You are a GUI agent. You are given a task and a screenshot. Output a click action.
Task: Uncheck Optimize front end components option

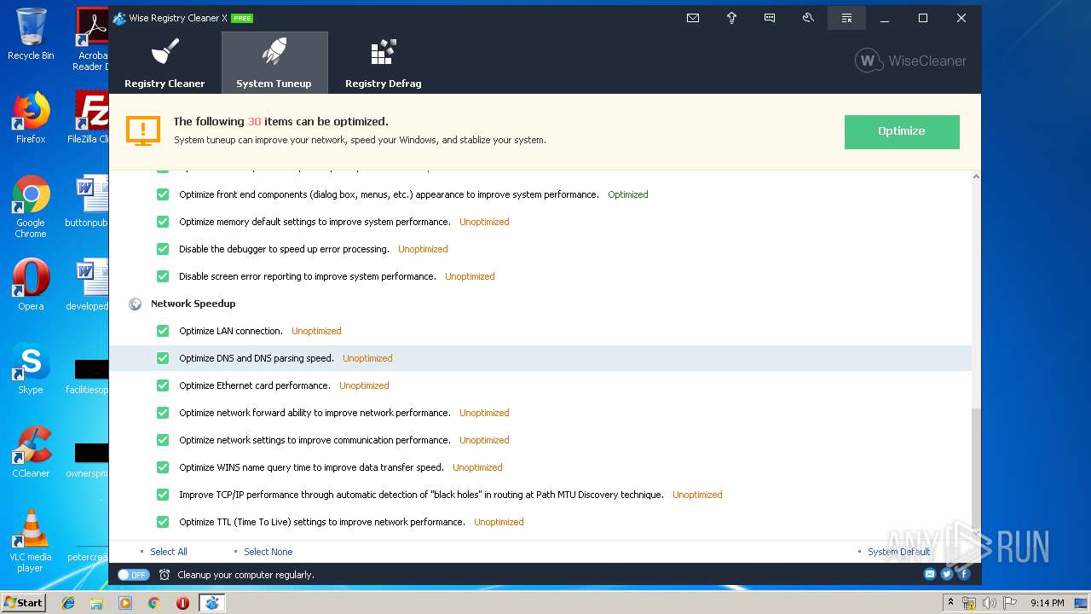(x=163, y=194)
